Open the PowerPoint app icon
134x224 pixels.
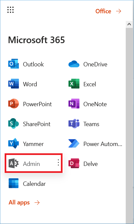[x=14, y=104]
